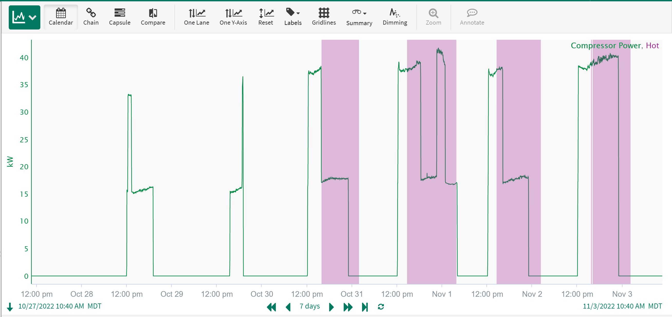Reset the y-axis scaling

click(266, 17)
